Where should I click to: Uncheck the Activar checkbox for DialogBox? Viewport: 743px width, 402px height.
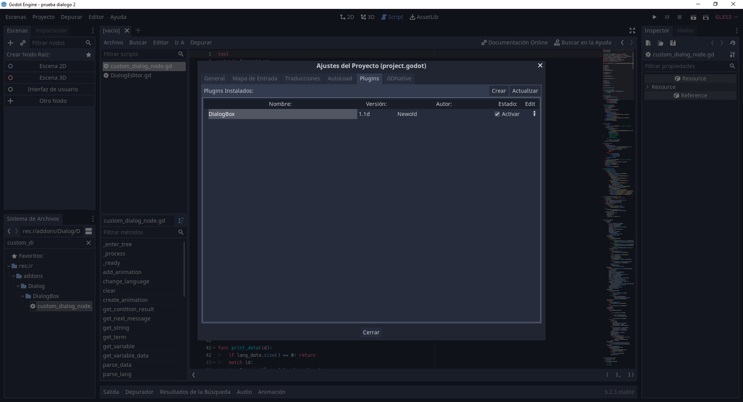coord(497,114)
